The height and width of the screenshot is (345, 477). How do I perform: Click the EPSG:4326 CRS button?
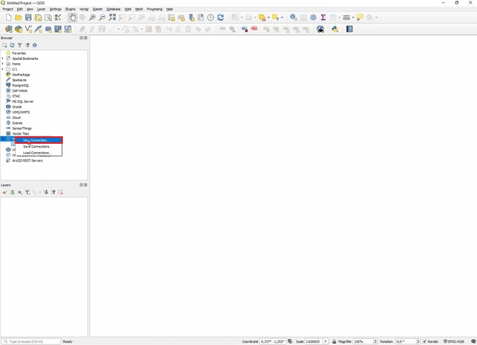[x=454, y=342]
